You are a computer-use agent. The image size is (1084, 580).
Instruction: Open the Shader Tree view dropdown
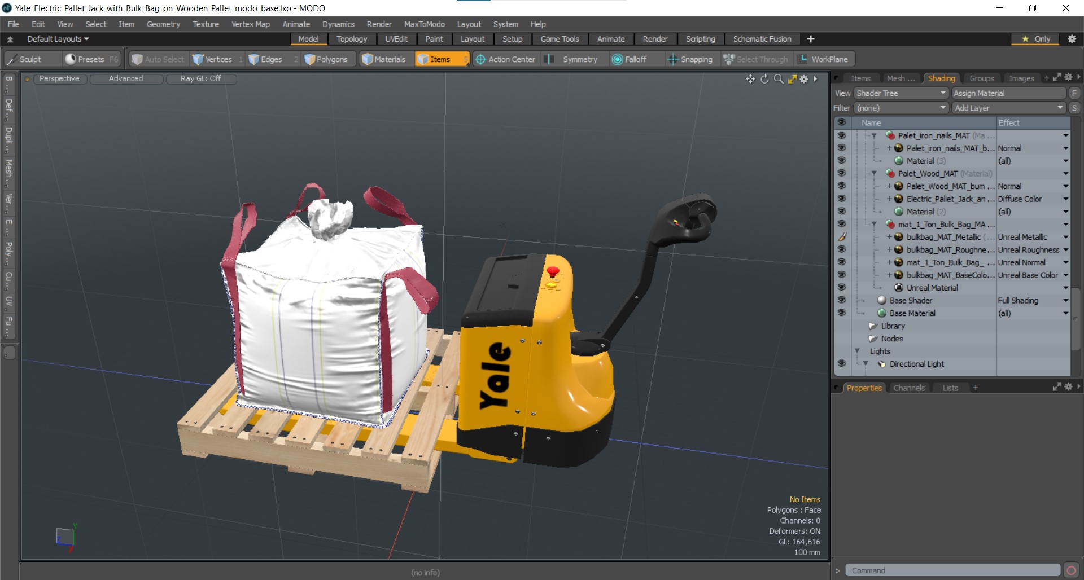click(901, 93)
